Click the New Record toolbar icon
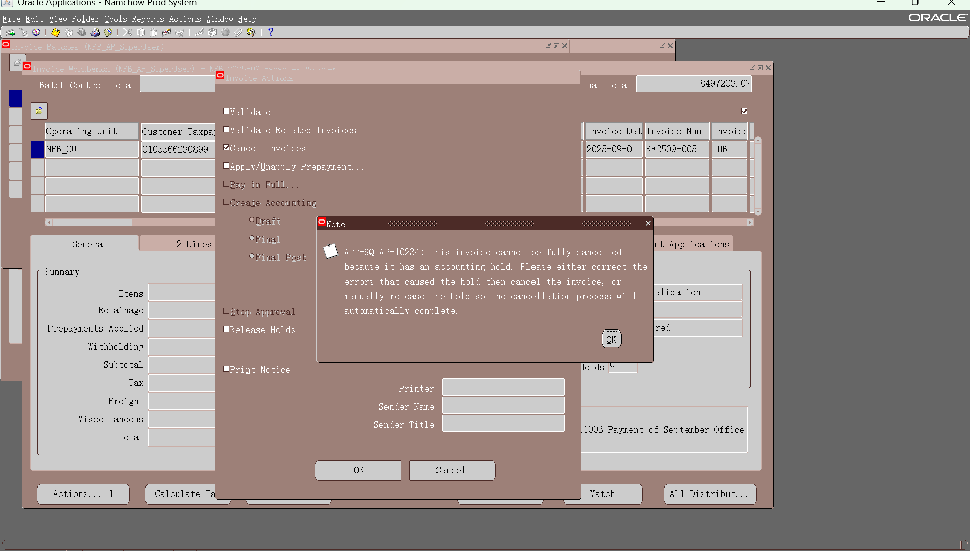Viewport: 970px width, 551px height. tap(10, 32)
